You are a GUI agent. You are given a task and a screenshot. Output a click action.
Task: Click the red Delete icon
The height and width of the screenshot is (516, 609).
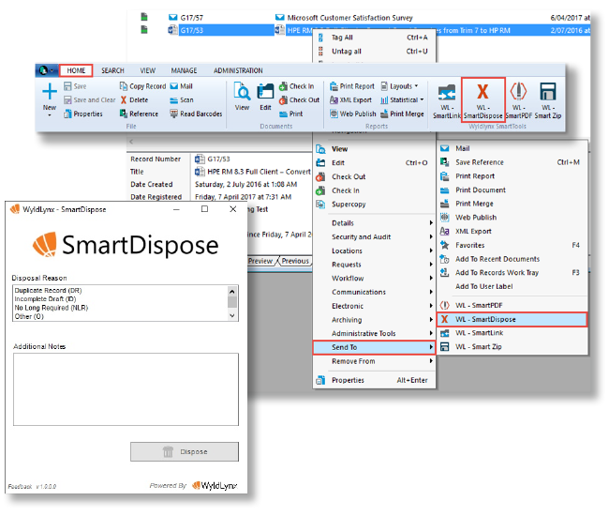(124, 100)
